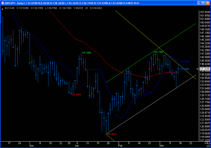Close the GBP/JPY chart window

tap(208, 3)
